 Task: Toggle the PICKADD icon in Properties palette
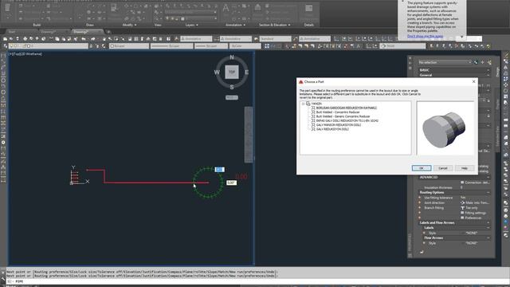click(476, 62)
